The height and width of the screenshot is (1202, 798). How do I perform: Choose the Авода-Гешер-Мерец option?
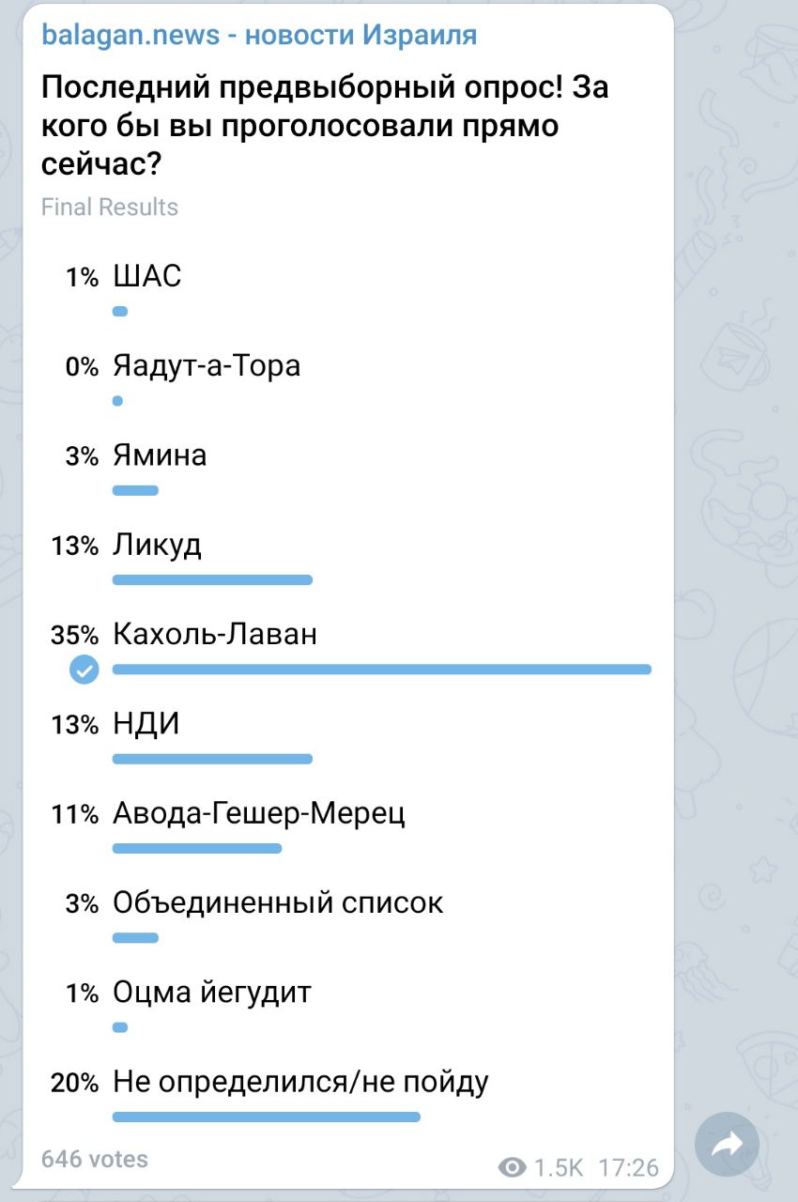tap(259, 813)
